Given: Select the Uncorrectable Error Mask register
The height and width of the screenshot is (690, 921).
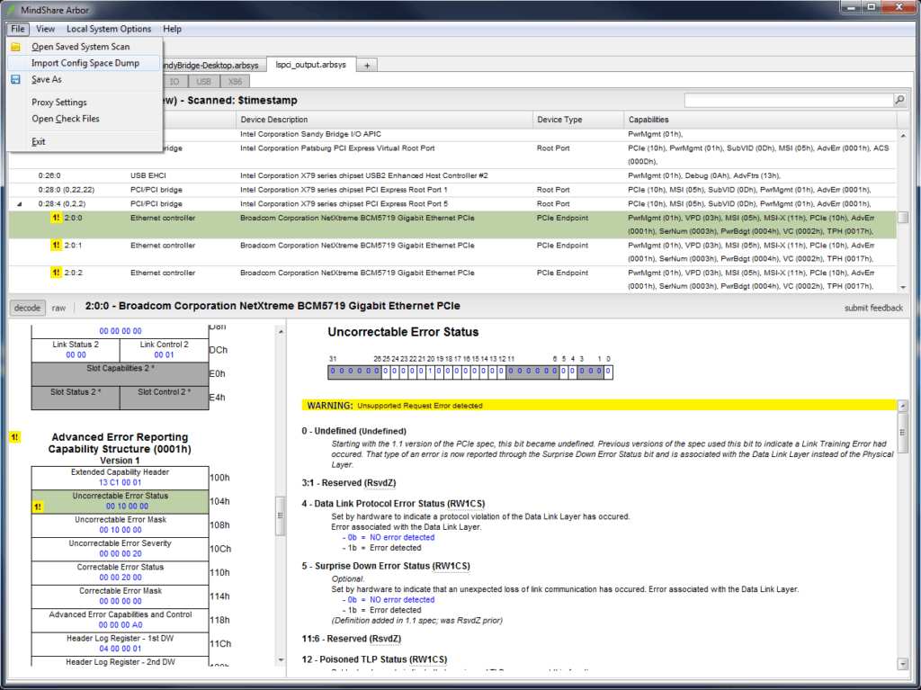Looking at the screenshot, I should pos(120,525).
